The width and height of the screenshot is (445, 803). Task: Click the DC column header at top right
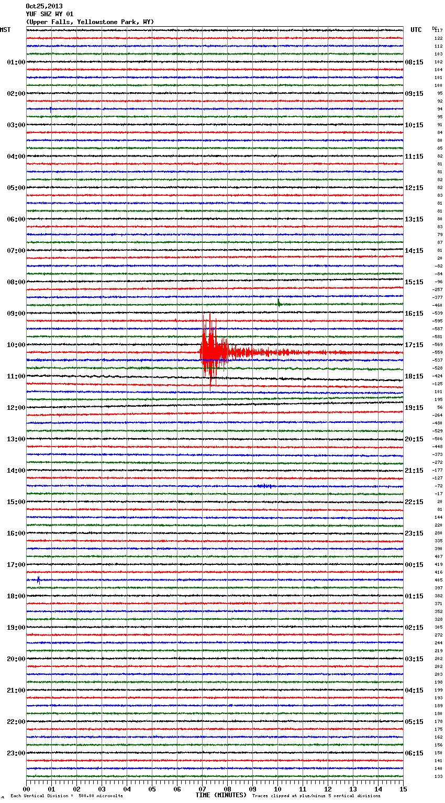tap(435, 28)
